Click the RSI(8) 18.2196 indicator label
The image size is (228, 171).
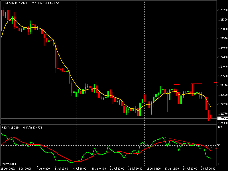(11, 128)
